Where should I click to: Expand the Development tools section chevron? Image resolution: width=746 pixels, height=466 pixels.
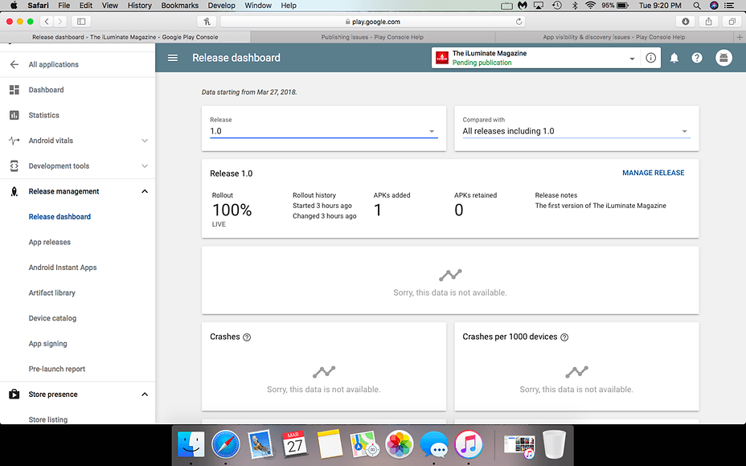tap(145, 166)
